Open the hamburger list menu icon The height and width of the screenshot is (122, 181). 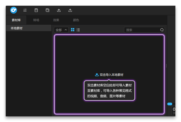(25, 10)
